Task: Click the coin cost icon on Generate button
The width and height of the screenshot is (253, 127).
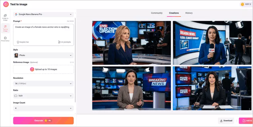Action: [x=46, y=121]
